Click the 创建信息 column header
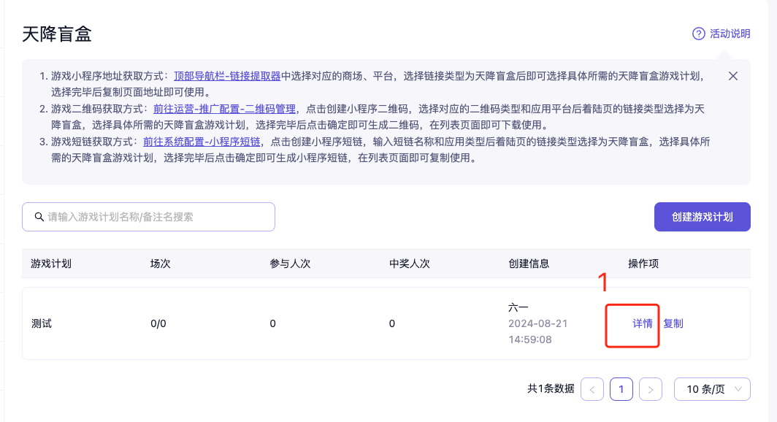Screen dimensions: 777x422 pos(529,264)
